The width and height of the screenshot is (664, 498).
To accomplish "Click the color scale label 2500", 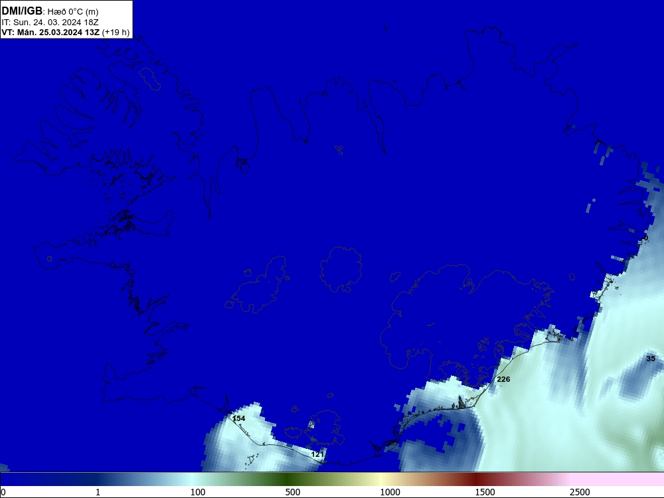I will [x=580, y=492].
